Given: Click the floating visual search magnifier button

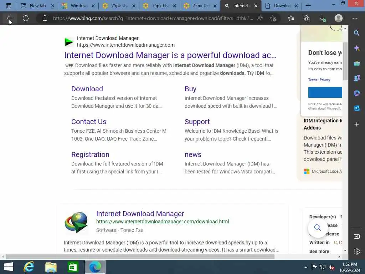Looking at the screenshot, I should click(318, 228).
